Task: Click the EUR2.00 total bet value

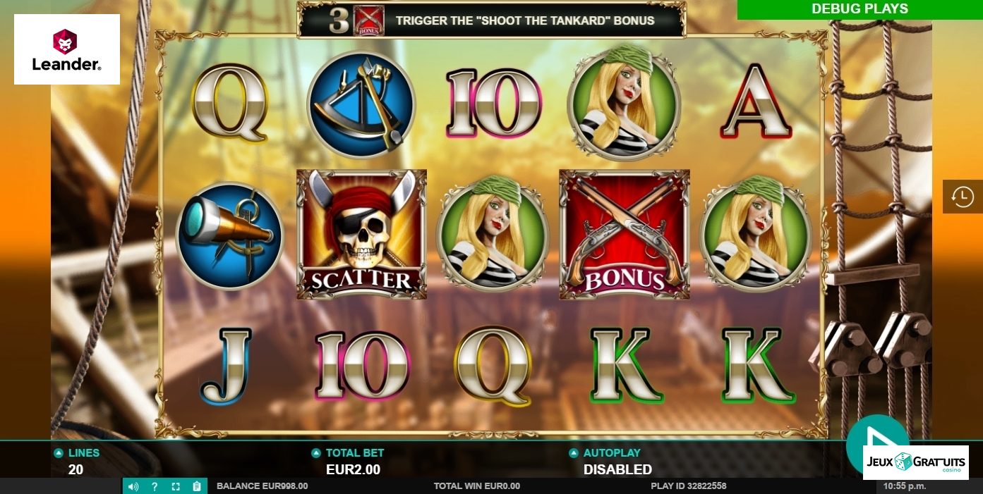Action: tap(353, 469)
